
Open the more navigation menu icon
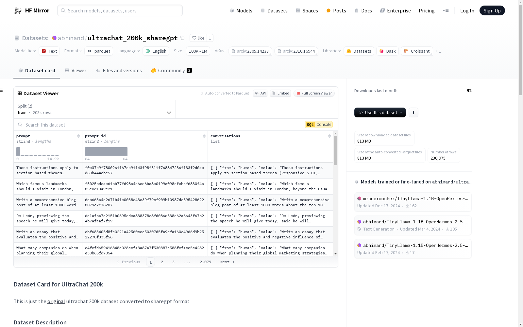[446, 10]
